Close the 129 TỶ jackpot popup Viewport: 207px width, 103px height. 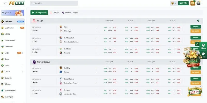(x=201, y=86)
